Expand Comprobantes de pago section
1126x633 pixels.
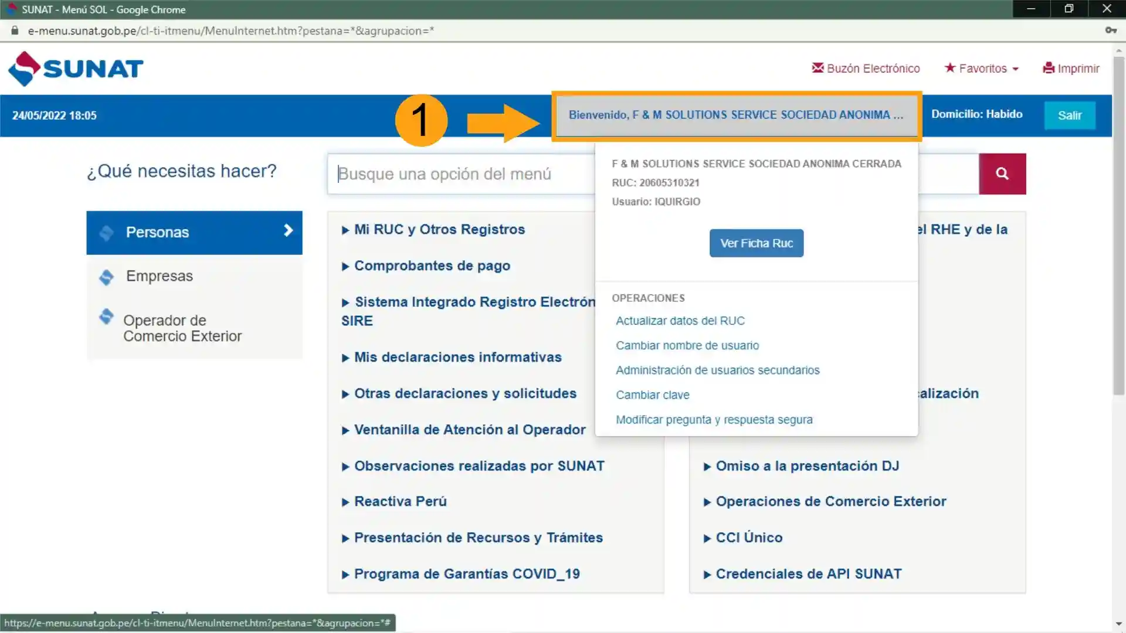click(432, 266)
